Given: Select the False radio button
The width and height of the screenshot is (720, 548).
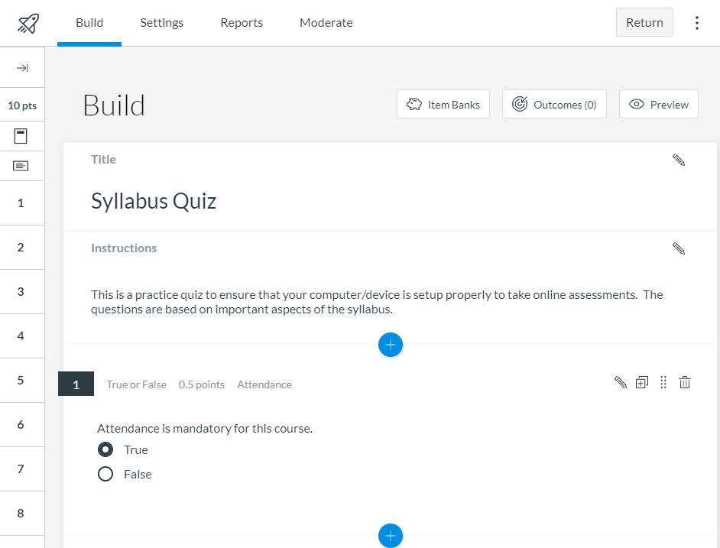Looking at the screenshot, I should click(x=105, y=474).
